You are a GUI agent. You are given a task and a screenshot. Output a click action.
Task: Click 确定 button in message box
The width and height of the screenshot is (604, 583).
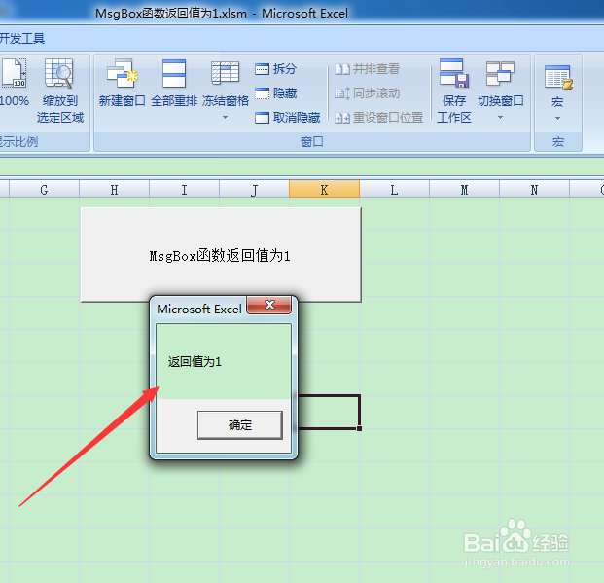click(x=240, y=425)
